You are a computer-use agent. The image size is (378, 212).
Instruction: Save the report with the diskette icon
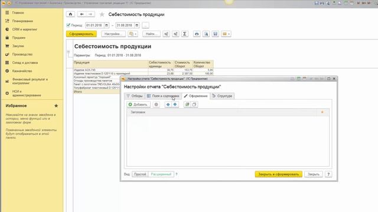point(215,34)
